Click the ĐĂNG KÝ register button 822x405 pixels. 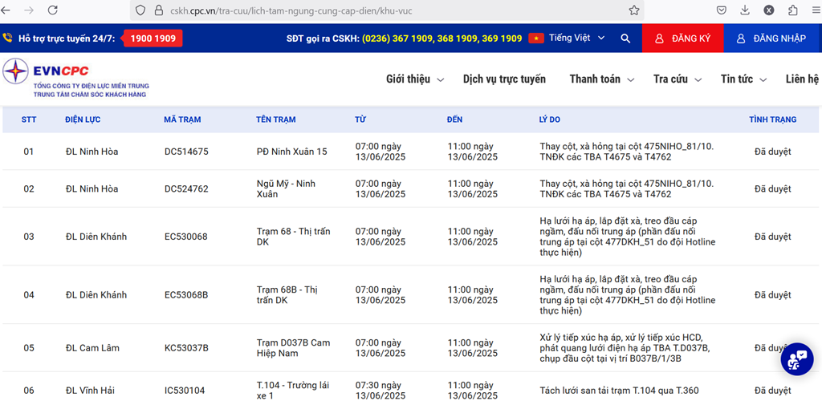(x=682, y=38)
